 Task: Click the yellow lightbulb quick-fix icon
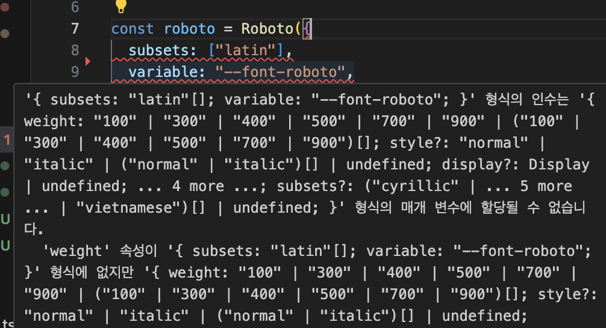[121, 6]
